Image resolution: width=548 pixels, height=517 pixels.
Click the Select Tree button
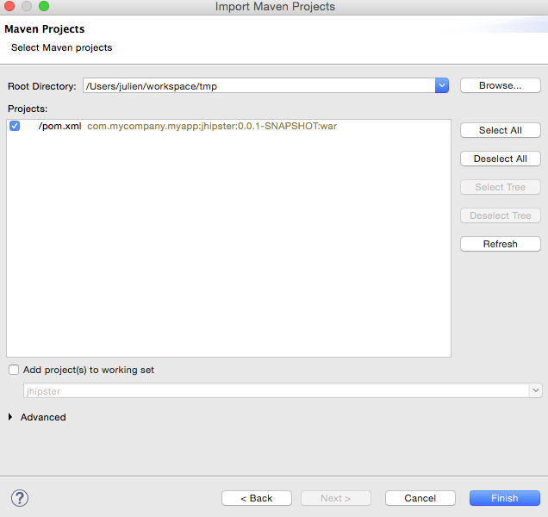coord(500,187)
